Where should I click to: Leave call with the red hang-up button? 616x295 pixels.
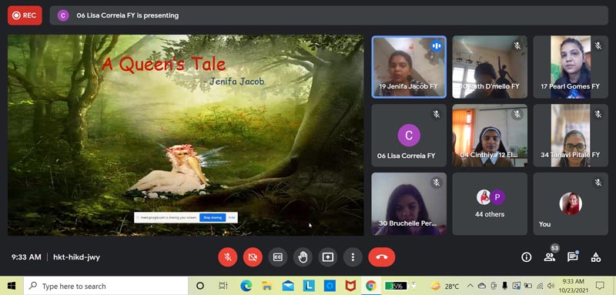point(381,257)
